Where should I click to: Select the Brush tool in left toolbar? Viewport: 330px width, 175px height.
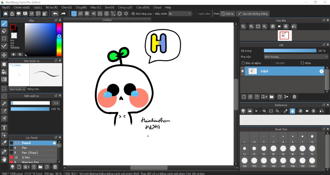[4, 24]
